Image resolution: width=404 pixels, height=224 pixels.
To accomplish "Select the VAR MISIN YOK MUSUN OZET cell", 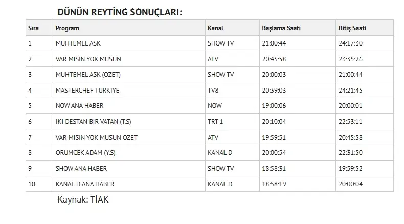I will [129, 137].
